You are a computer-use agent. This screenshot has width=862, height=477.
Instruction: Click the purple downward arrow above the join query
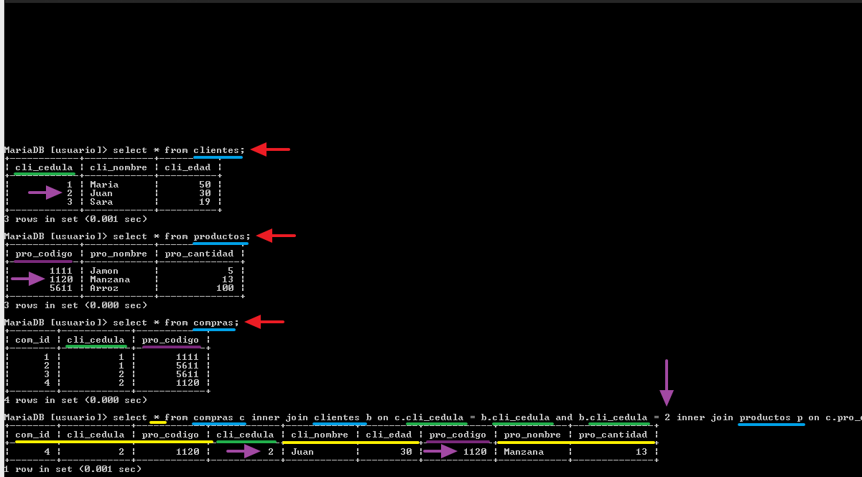coord(667,383)
